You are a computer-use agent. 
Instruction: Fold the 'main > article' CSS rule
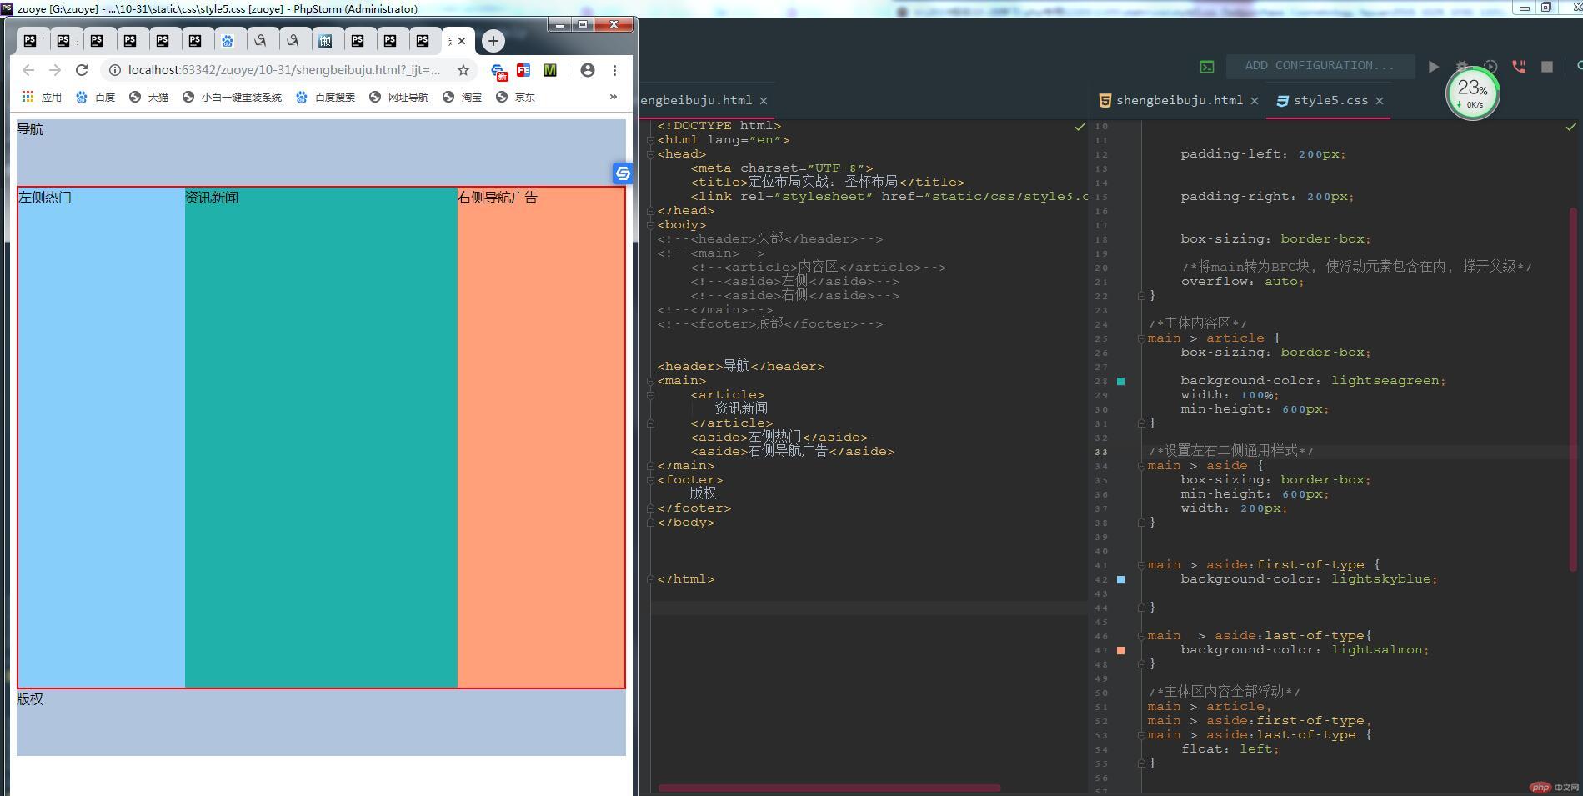coord(1140,338)
